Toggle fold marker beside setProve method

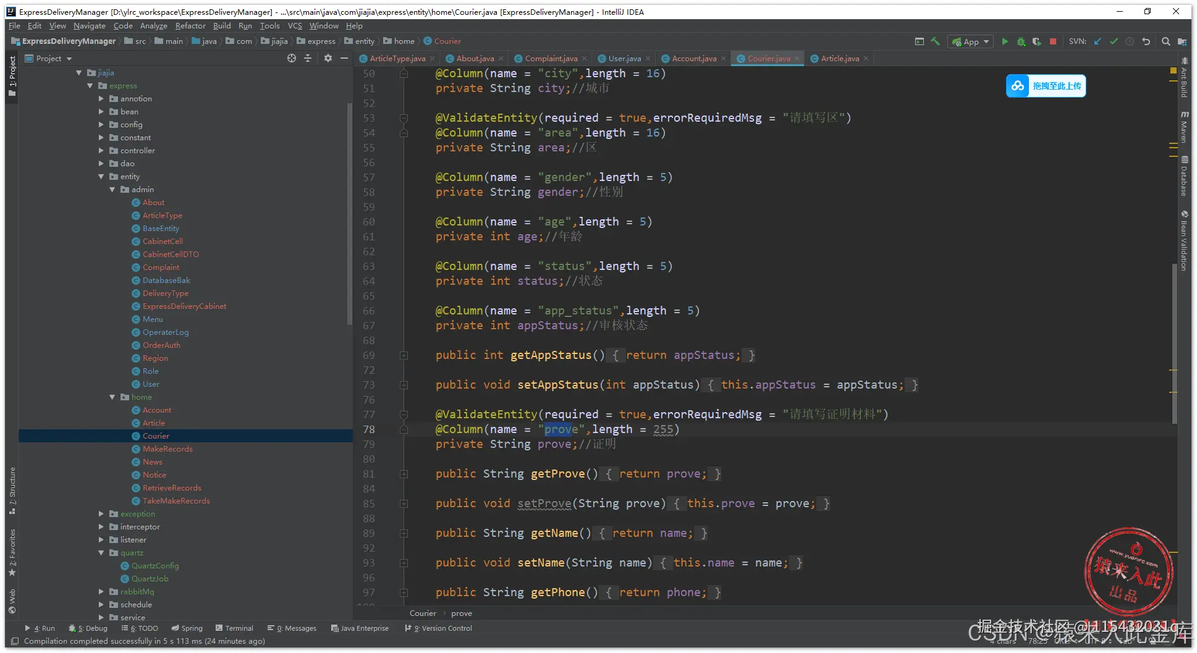pyautogui.click(x=404, y=503)
